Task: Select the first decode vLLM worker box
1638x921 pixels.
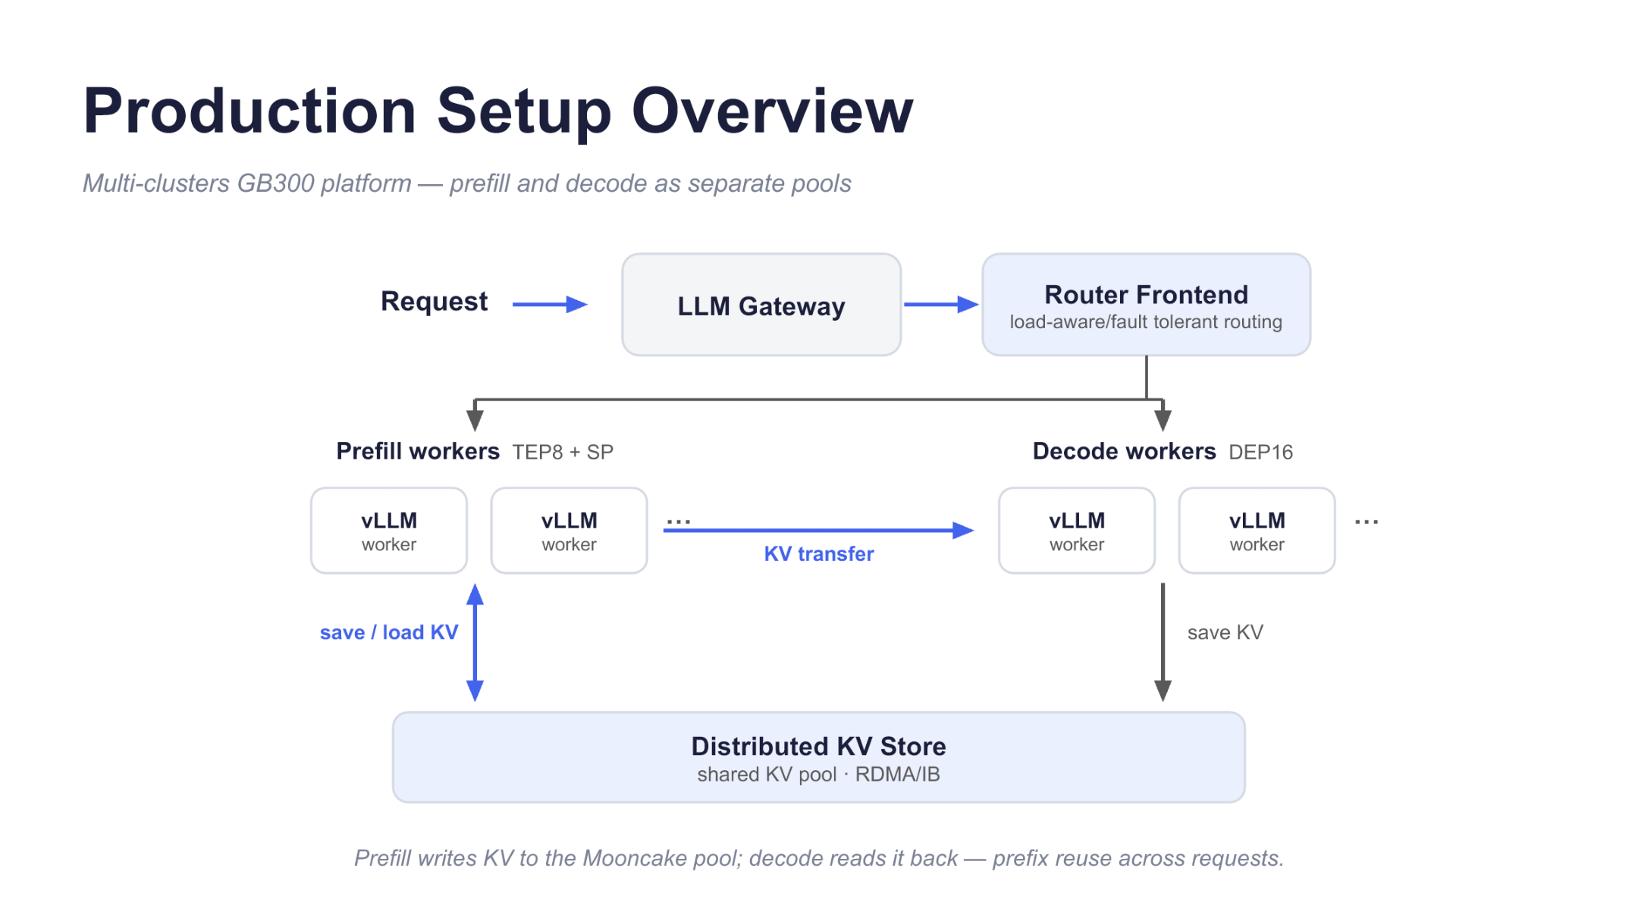Action: (x=1077, y=531)
